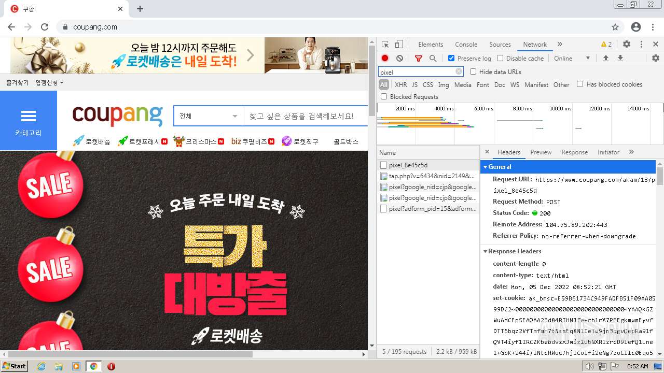Open the 크리스마스 link
This screenshot has width=664, height=373.
(199, 141)
